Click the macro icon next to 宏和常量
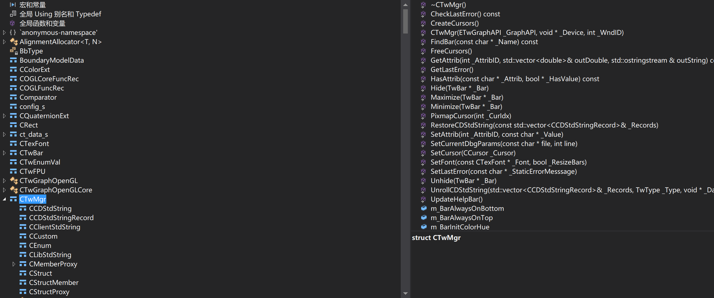Viewport: 714px width, 298px height. click(13, 5)
